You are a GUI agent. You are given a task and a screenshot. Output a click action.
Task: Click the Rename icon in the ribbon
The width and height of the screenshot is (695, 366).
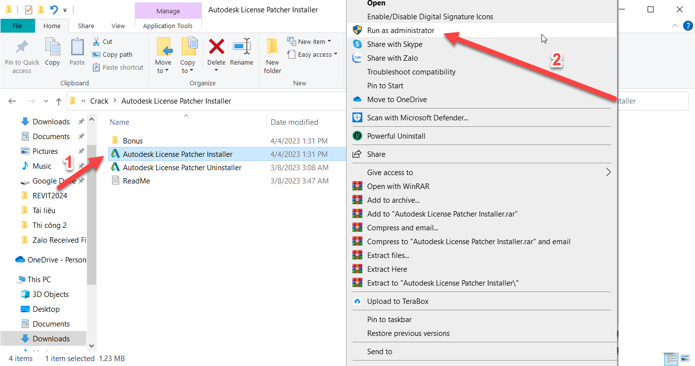coord(241,47)
